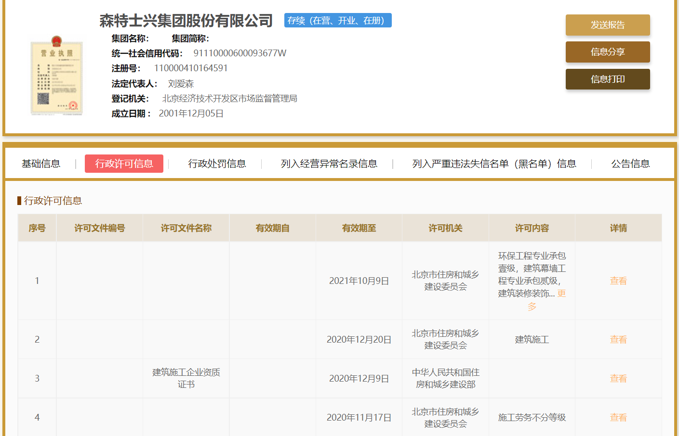
Task: Click 查看 link for row 3
Action: 618,378
